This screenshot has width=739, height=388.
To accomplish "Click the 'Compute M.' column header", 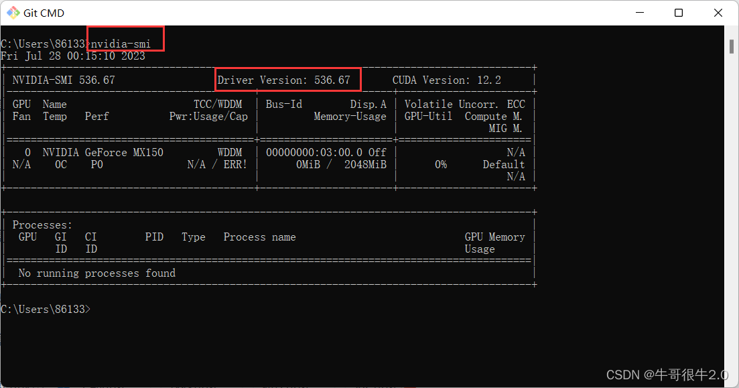I will (x=494, y=117).
